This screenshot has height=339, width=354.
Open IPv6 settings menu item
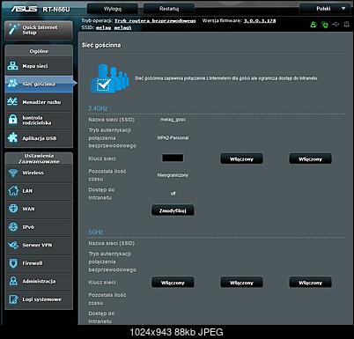[x=39, y=227]
